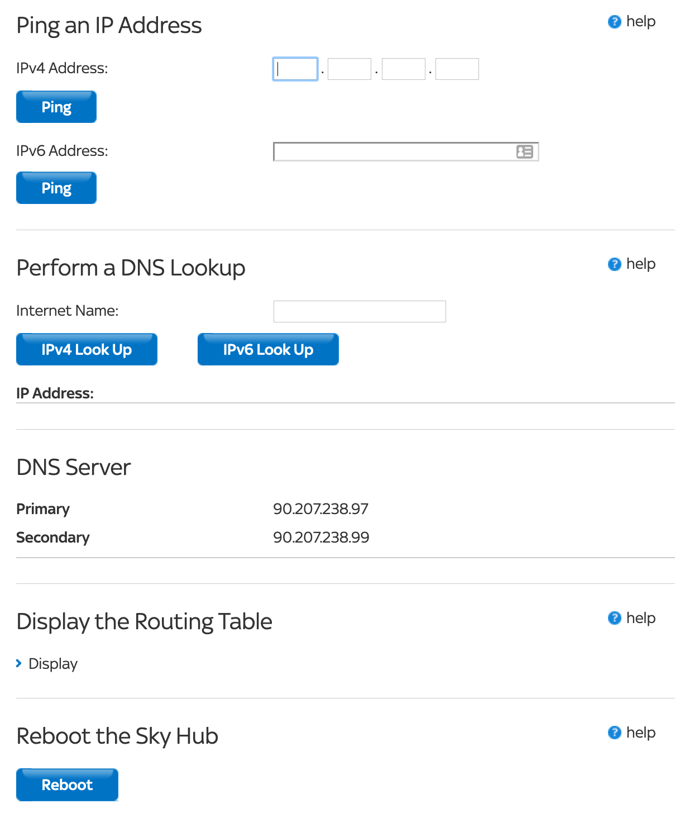Click the IPv4 Look Up button
This screenshot has width=675, height=813.
tap(87, 350)
